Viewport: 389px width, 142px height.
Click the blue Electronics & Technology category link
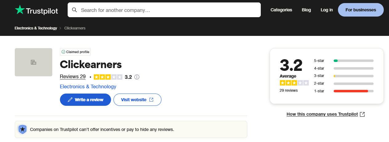pyautogui.click(x=88, y=86)
